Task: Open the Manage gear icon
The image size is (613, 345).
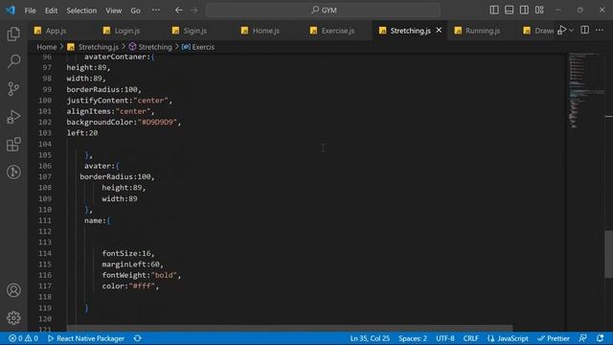Action: point(13,318)
